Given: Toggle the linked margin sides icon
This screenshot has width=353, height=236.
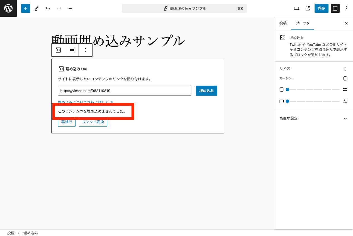Looking at the screenshot, I should tap(345, 78).
